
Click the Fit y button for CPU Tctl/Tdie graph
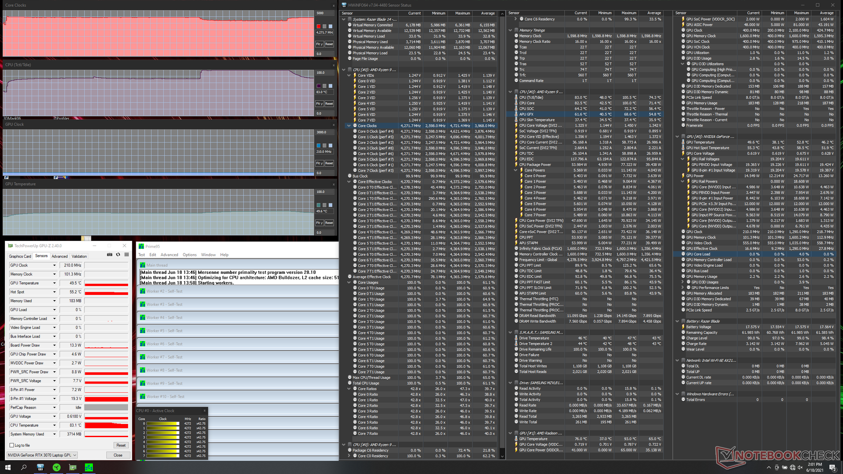[319, 104]
